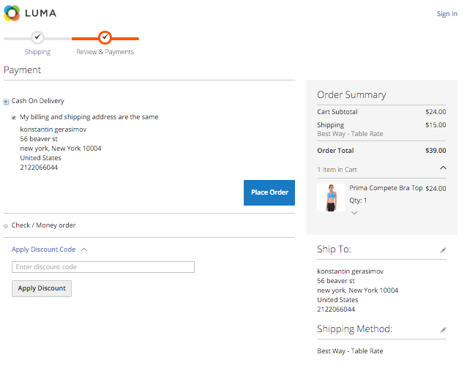Click the LUMA brand text

click(40, 13)
